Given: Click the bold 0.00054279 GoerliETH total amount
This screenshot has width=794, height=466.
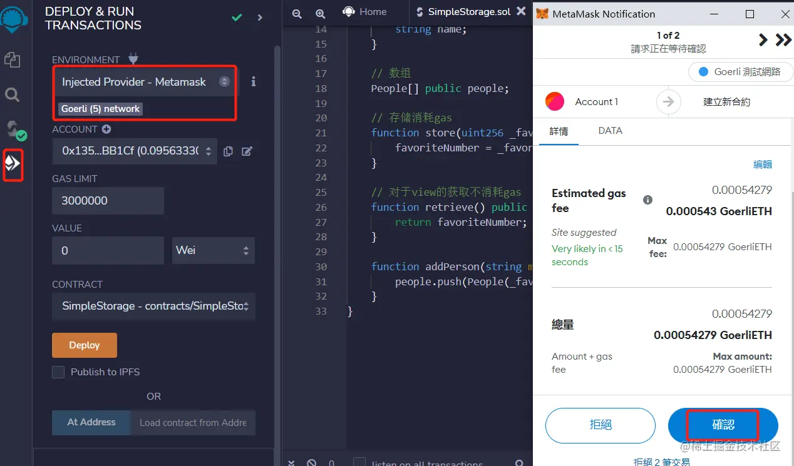Looking at the screenshot, I should (713, 335).
